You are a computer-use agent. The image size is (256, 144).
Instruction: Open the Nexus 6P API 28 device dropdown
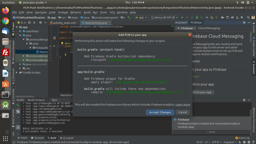tap(164, 17)
